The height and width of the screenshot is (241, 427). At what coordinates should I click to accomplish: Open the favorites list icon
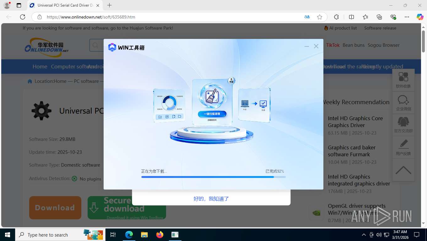(x=365, y=17)
